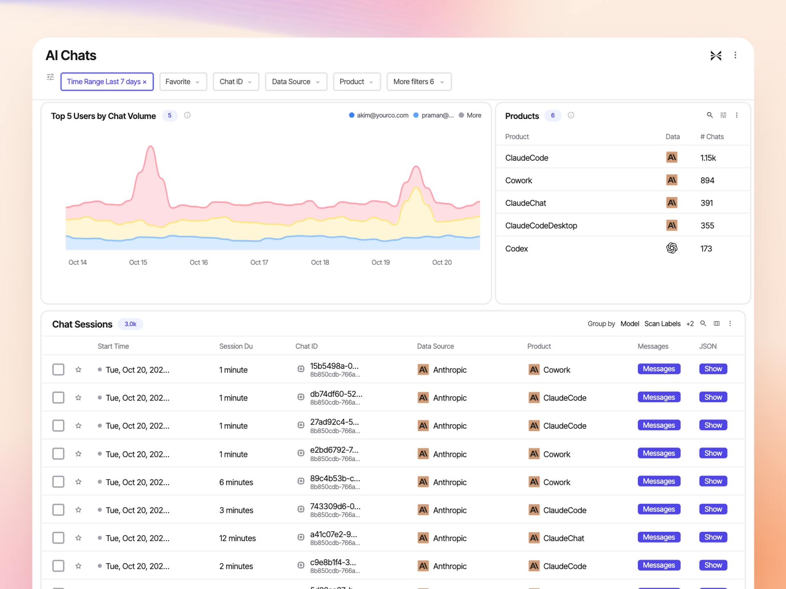The height and width of the screenshot is (589, 786).
Task: Remove the Time Range Last 7 days filter
Action: 145,82
